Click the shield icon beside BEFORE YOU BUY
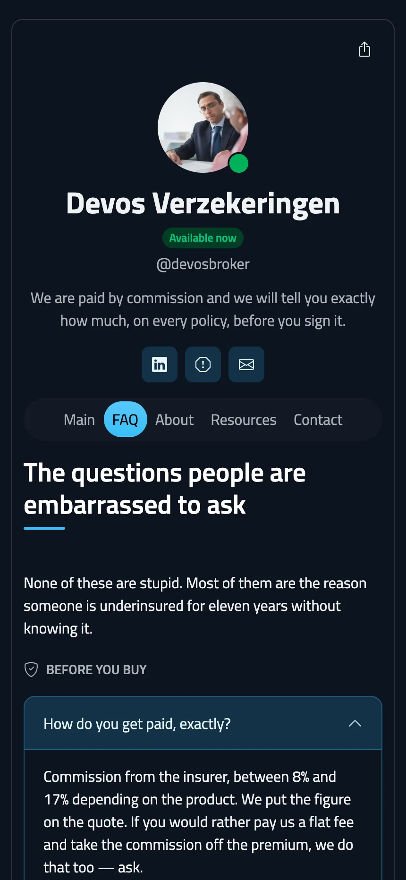 click(31, 669)
